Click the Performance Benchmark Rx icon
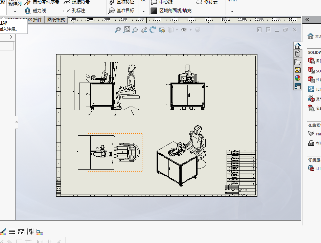Screen dimensions: 321x243 click(x=311, y=79)
